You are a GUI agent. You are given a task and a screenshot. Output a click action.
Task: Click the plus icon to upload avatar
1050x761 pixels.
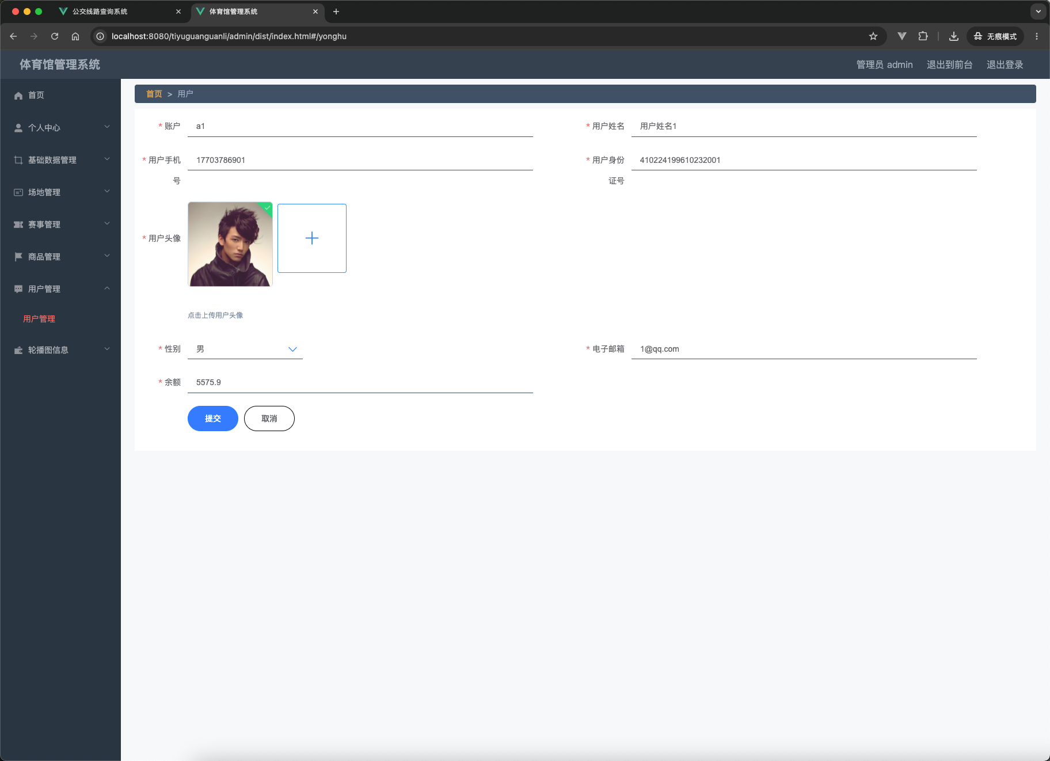click(x=312, y=238)
